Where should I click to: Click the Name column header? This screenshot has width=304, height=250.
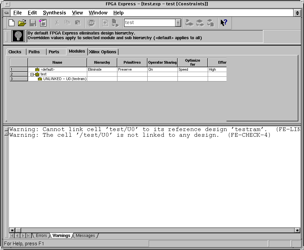(x=57, y=63)
